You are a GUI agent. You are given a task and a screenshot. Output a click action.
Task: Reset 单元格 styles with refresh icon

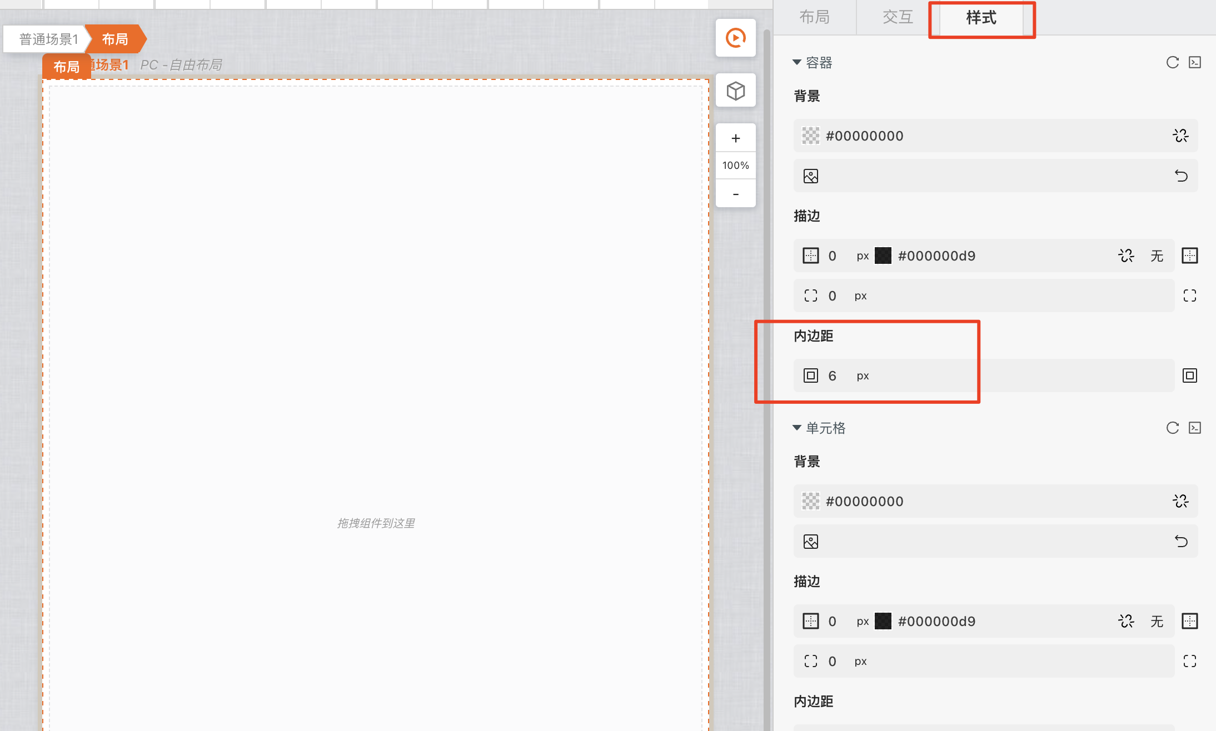point(1172,428)
